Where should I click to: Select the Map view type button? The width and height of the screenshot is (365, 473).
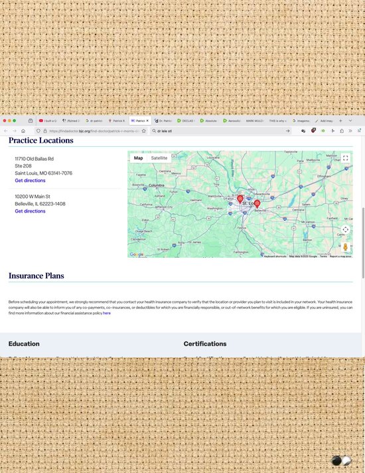138,158
